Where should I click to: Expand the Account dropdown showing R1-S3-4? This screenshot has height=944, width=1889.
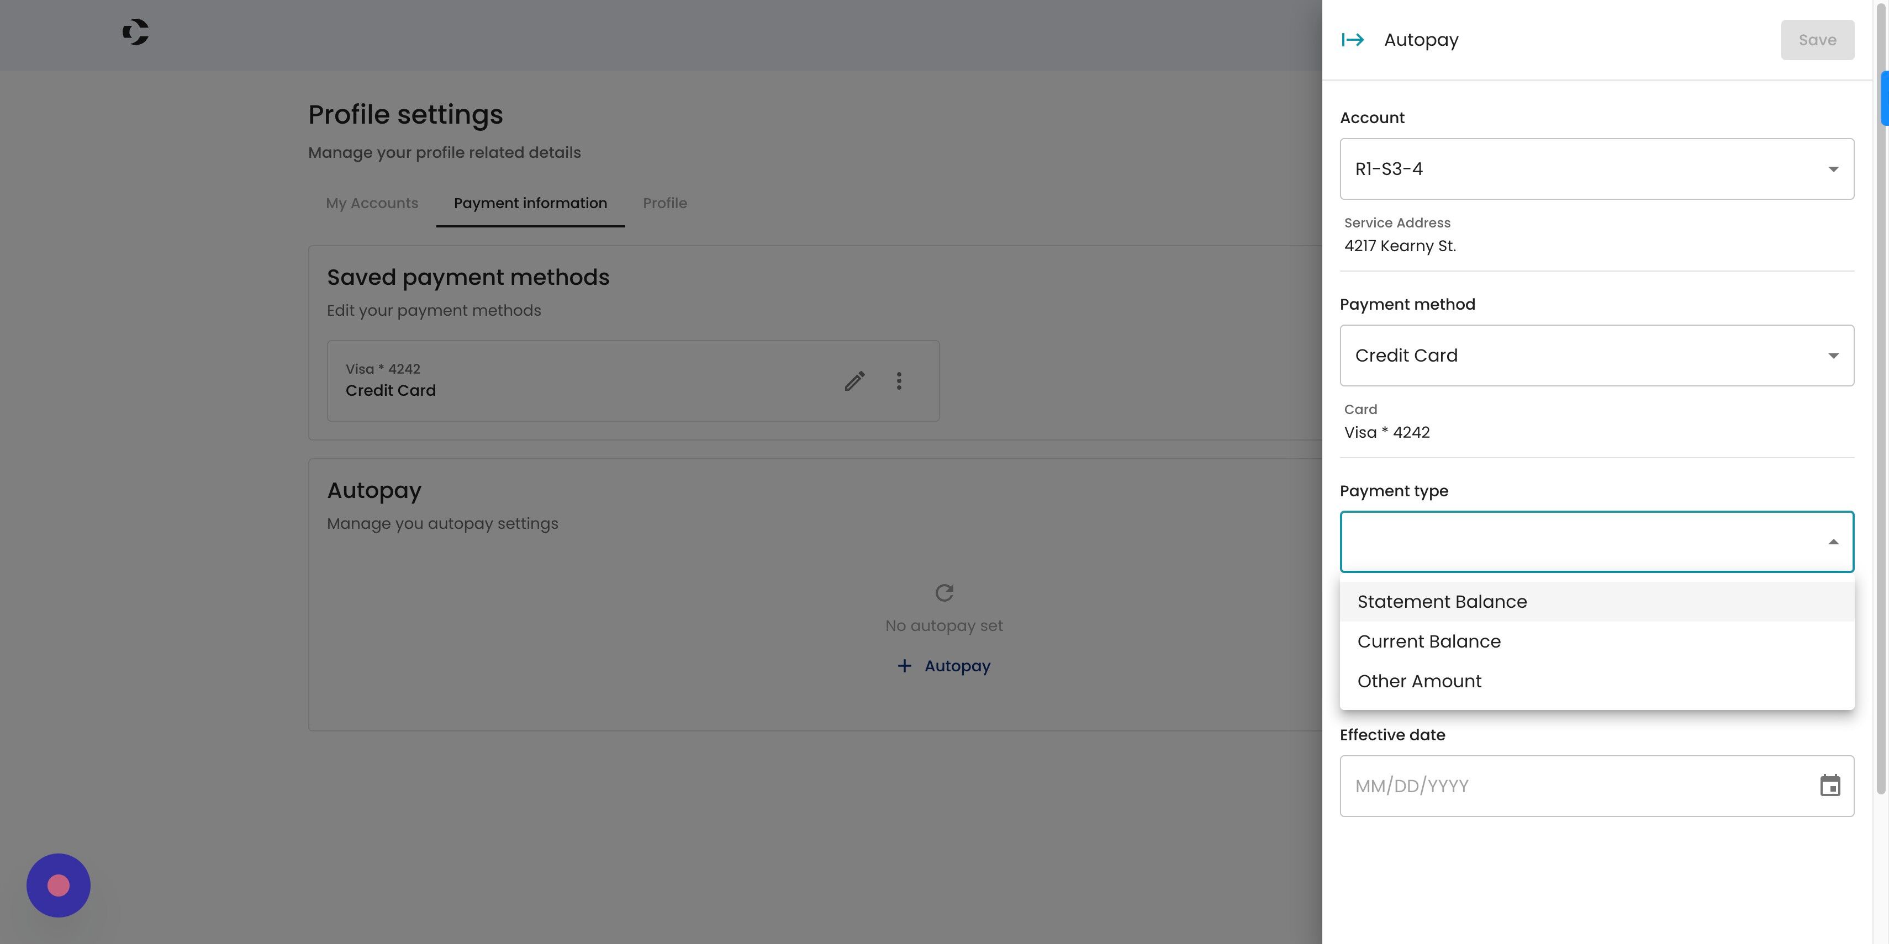pyautogui.click(x=1596, y=168)
